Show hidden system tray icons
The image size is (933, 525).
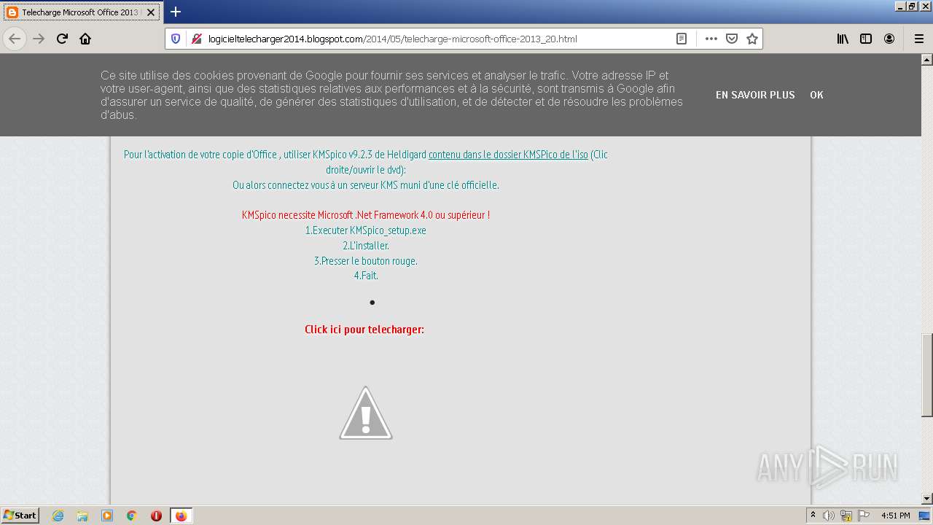pyautogui.click(x=813, y=516)
